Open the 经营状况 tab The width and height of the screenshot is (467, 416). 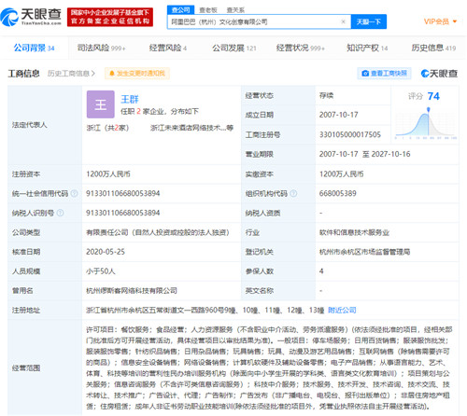tap(301, 48)
